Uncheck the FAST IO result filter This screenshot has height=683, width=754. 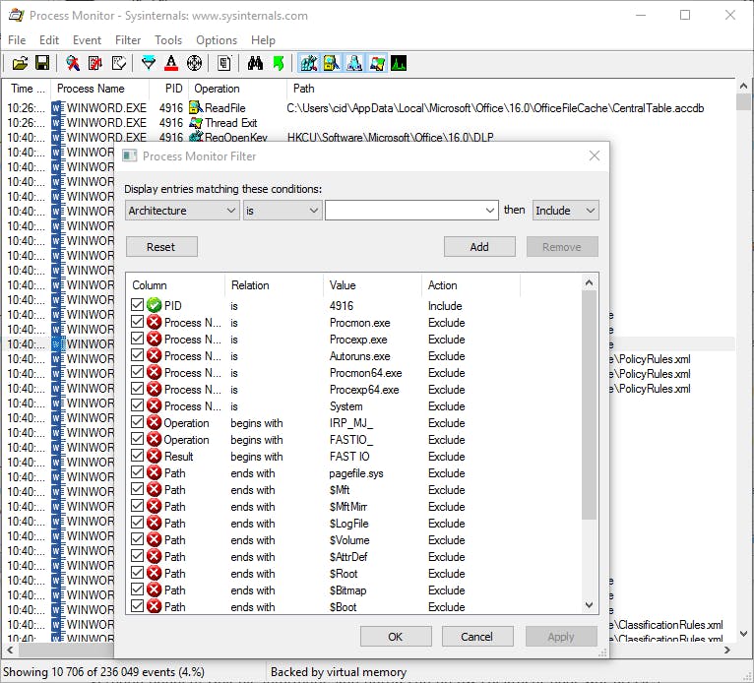point(137,456)
